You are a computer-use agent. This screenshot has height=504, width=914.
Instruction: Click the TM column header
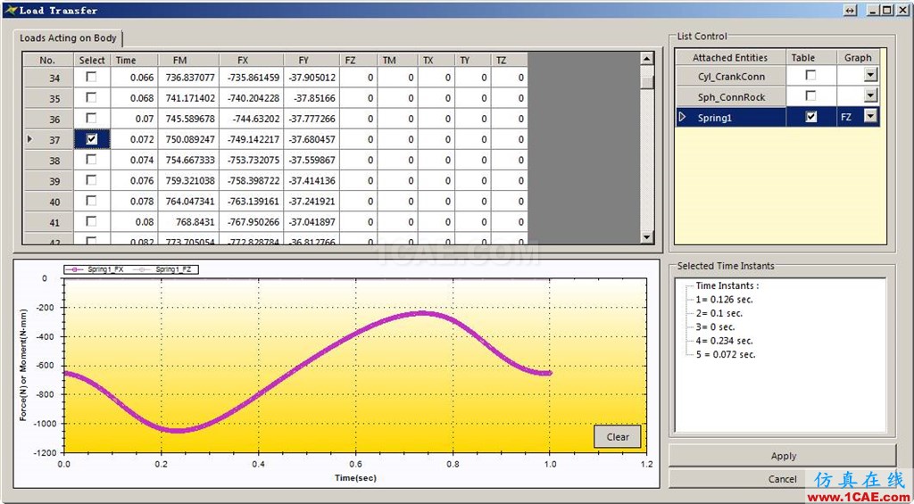click(397, 60)
